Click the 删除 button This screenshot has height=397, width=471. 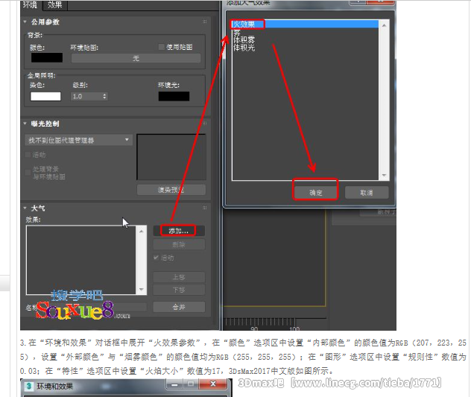tap(179, 244)
